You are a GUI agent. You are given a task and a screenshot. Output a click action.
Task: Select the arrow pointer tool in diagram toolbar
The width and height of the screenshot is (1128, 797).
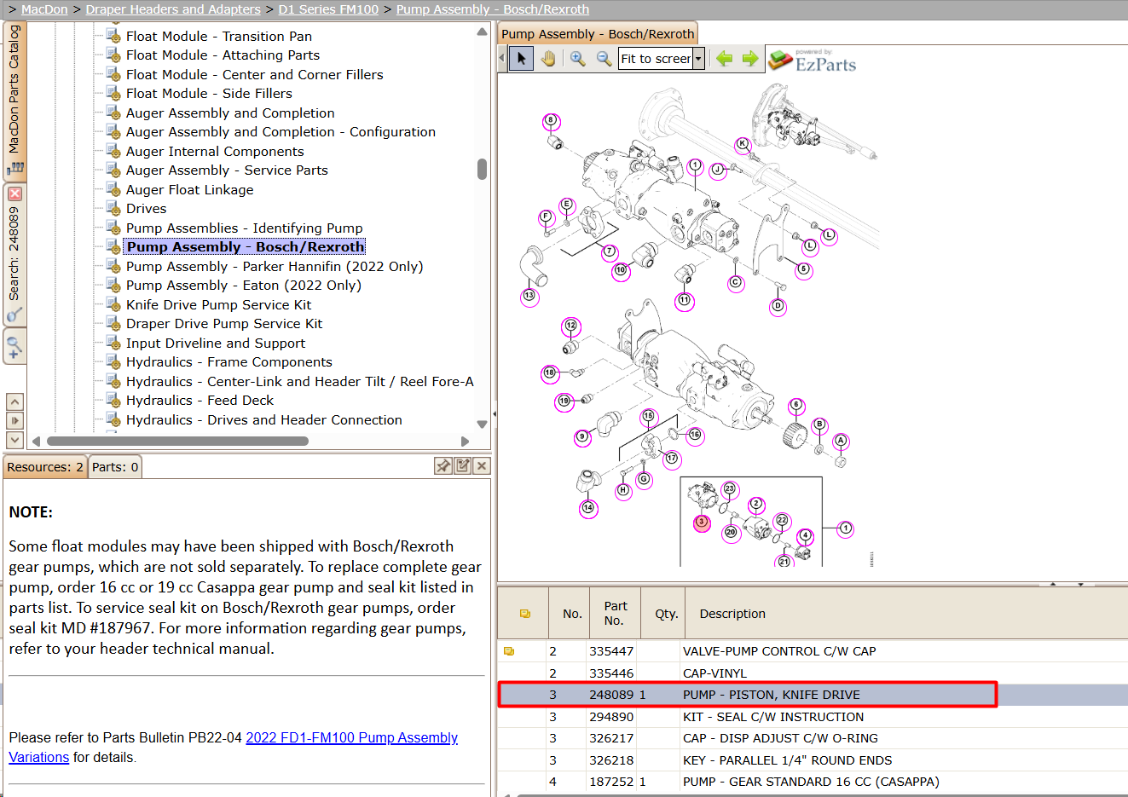point(521,59)
